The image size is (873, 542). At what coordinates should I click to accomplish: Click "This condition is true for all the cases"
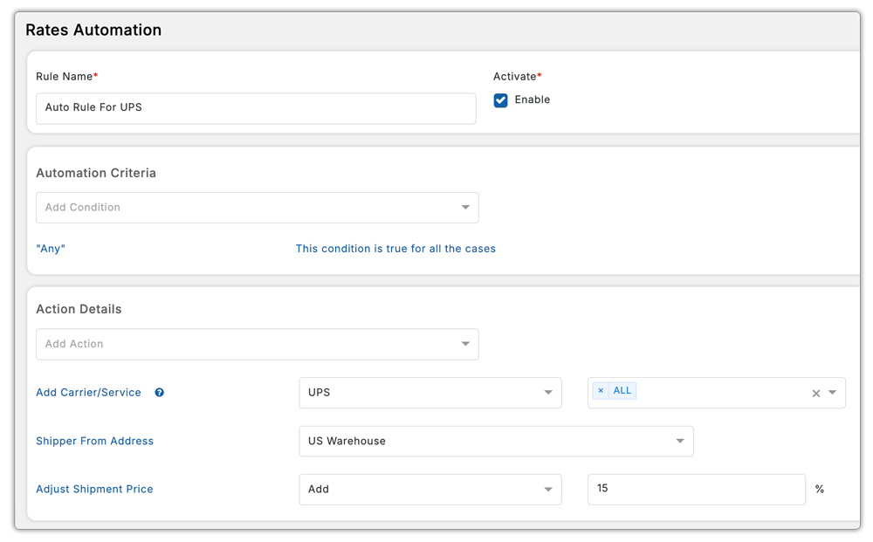pyautogui.click(x=395, y=249)
